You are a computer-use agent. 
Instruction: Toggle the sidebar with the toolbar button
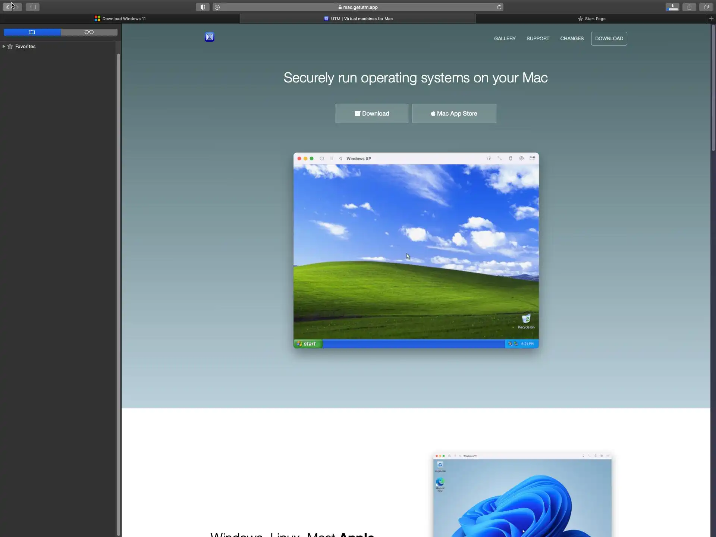tap(32, 7)
